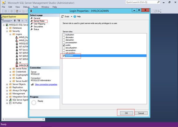This screenshot has height=127, width=178.
Task: Expand the Replication folder
Action: (x=7, y=88)
